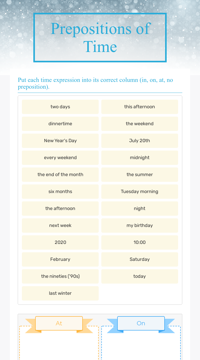Click the orange "At" column banner

[x=59, y=323]
